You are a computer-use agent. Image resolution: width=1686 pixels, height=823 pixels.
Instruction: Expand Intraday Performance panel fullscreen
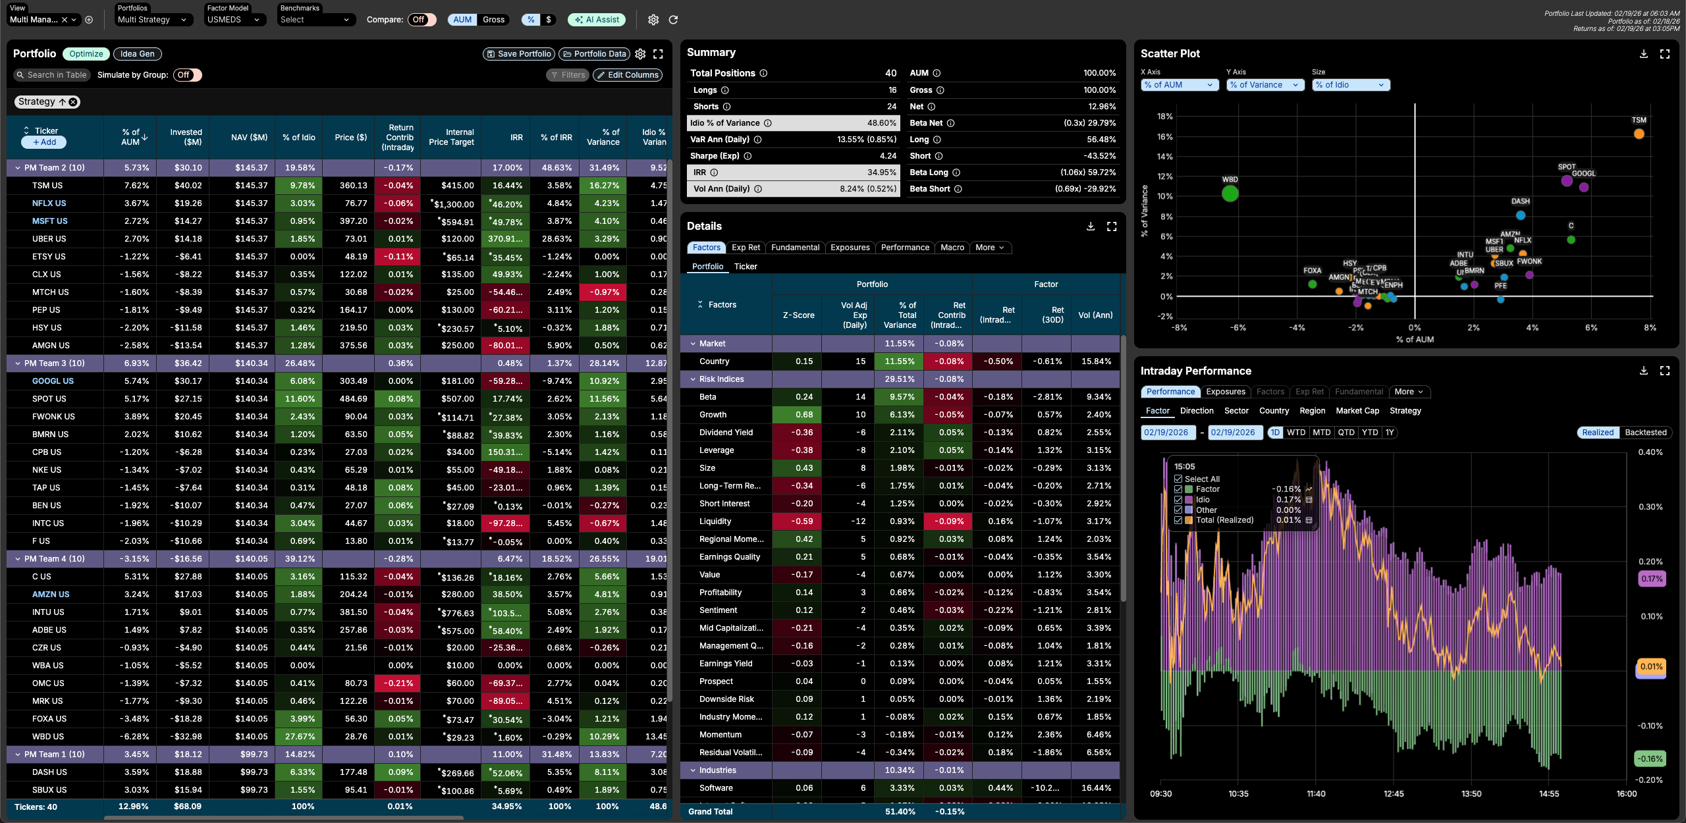(1665, 371)
